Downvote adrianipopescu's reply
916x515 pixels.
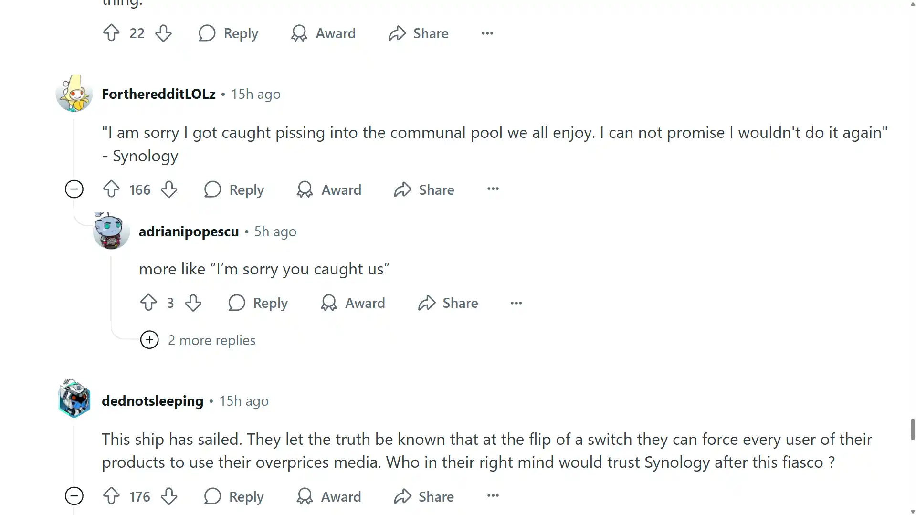(x=193, y=303)
